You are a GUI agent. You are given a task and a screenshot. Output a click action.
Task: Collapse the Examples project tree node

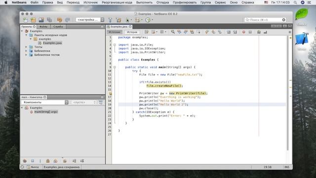tap(22, 31)
